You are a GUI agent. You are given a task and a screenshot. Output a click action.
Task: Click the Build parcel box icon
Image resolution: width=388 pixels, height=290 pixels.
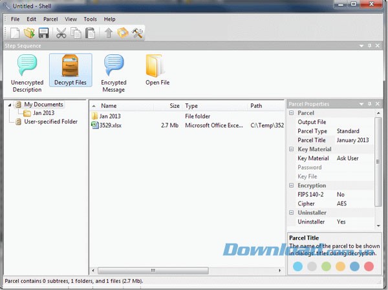pos(122,33)
